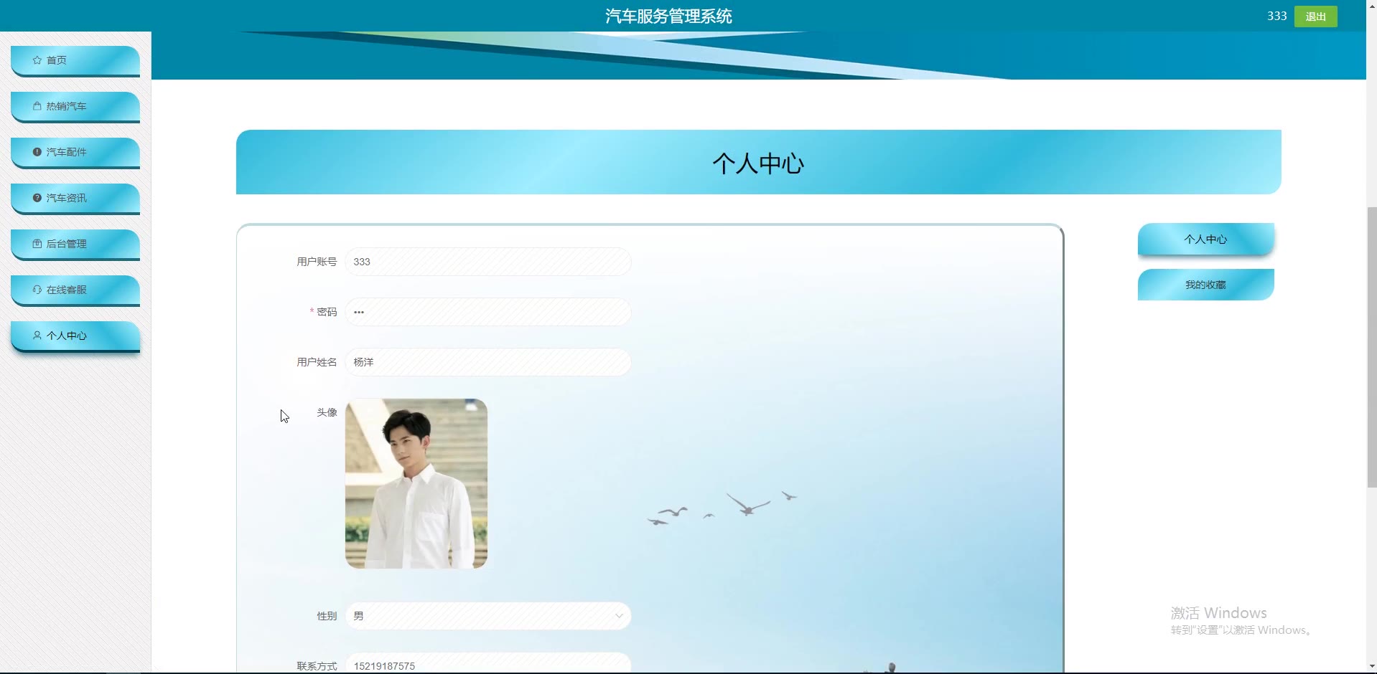Click the 用户姓名 field containing 杨洋
This screenshot has width=1377, height=674.
click(x=488, y=362)
